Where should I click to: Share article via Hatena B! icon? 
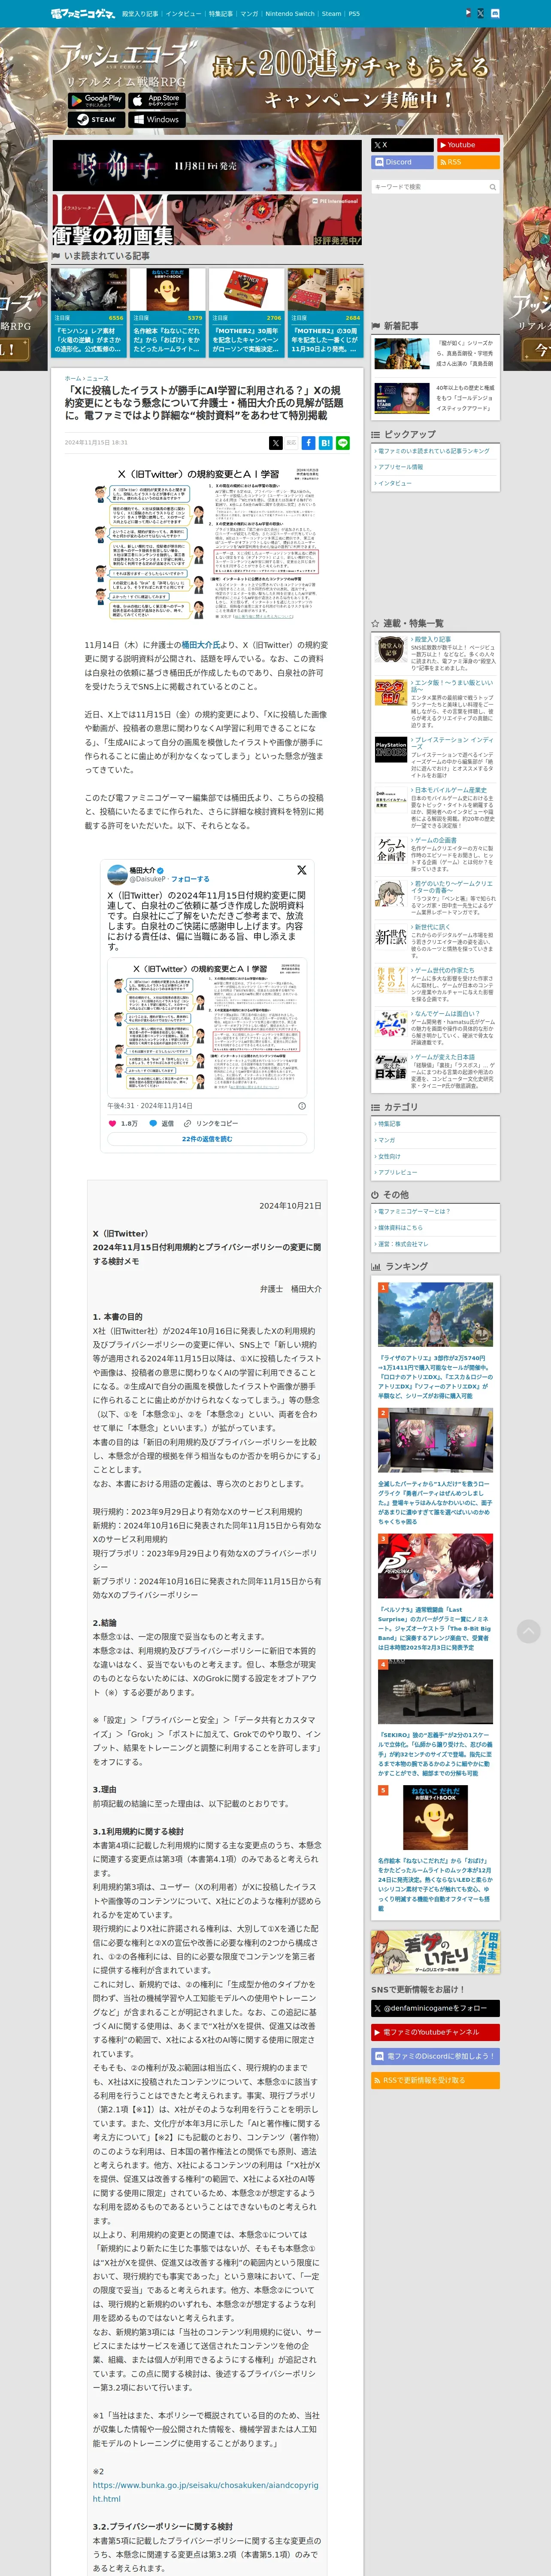click(326, 442)
